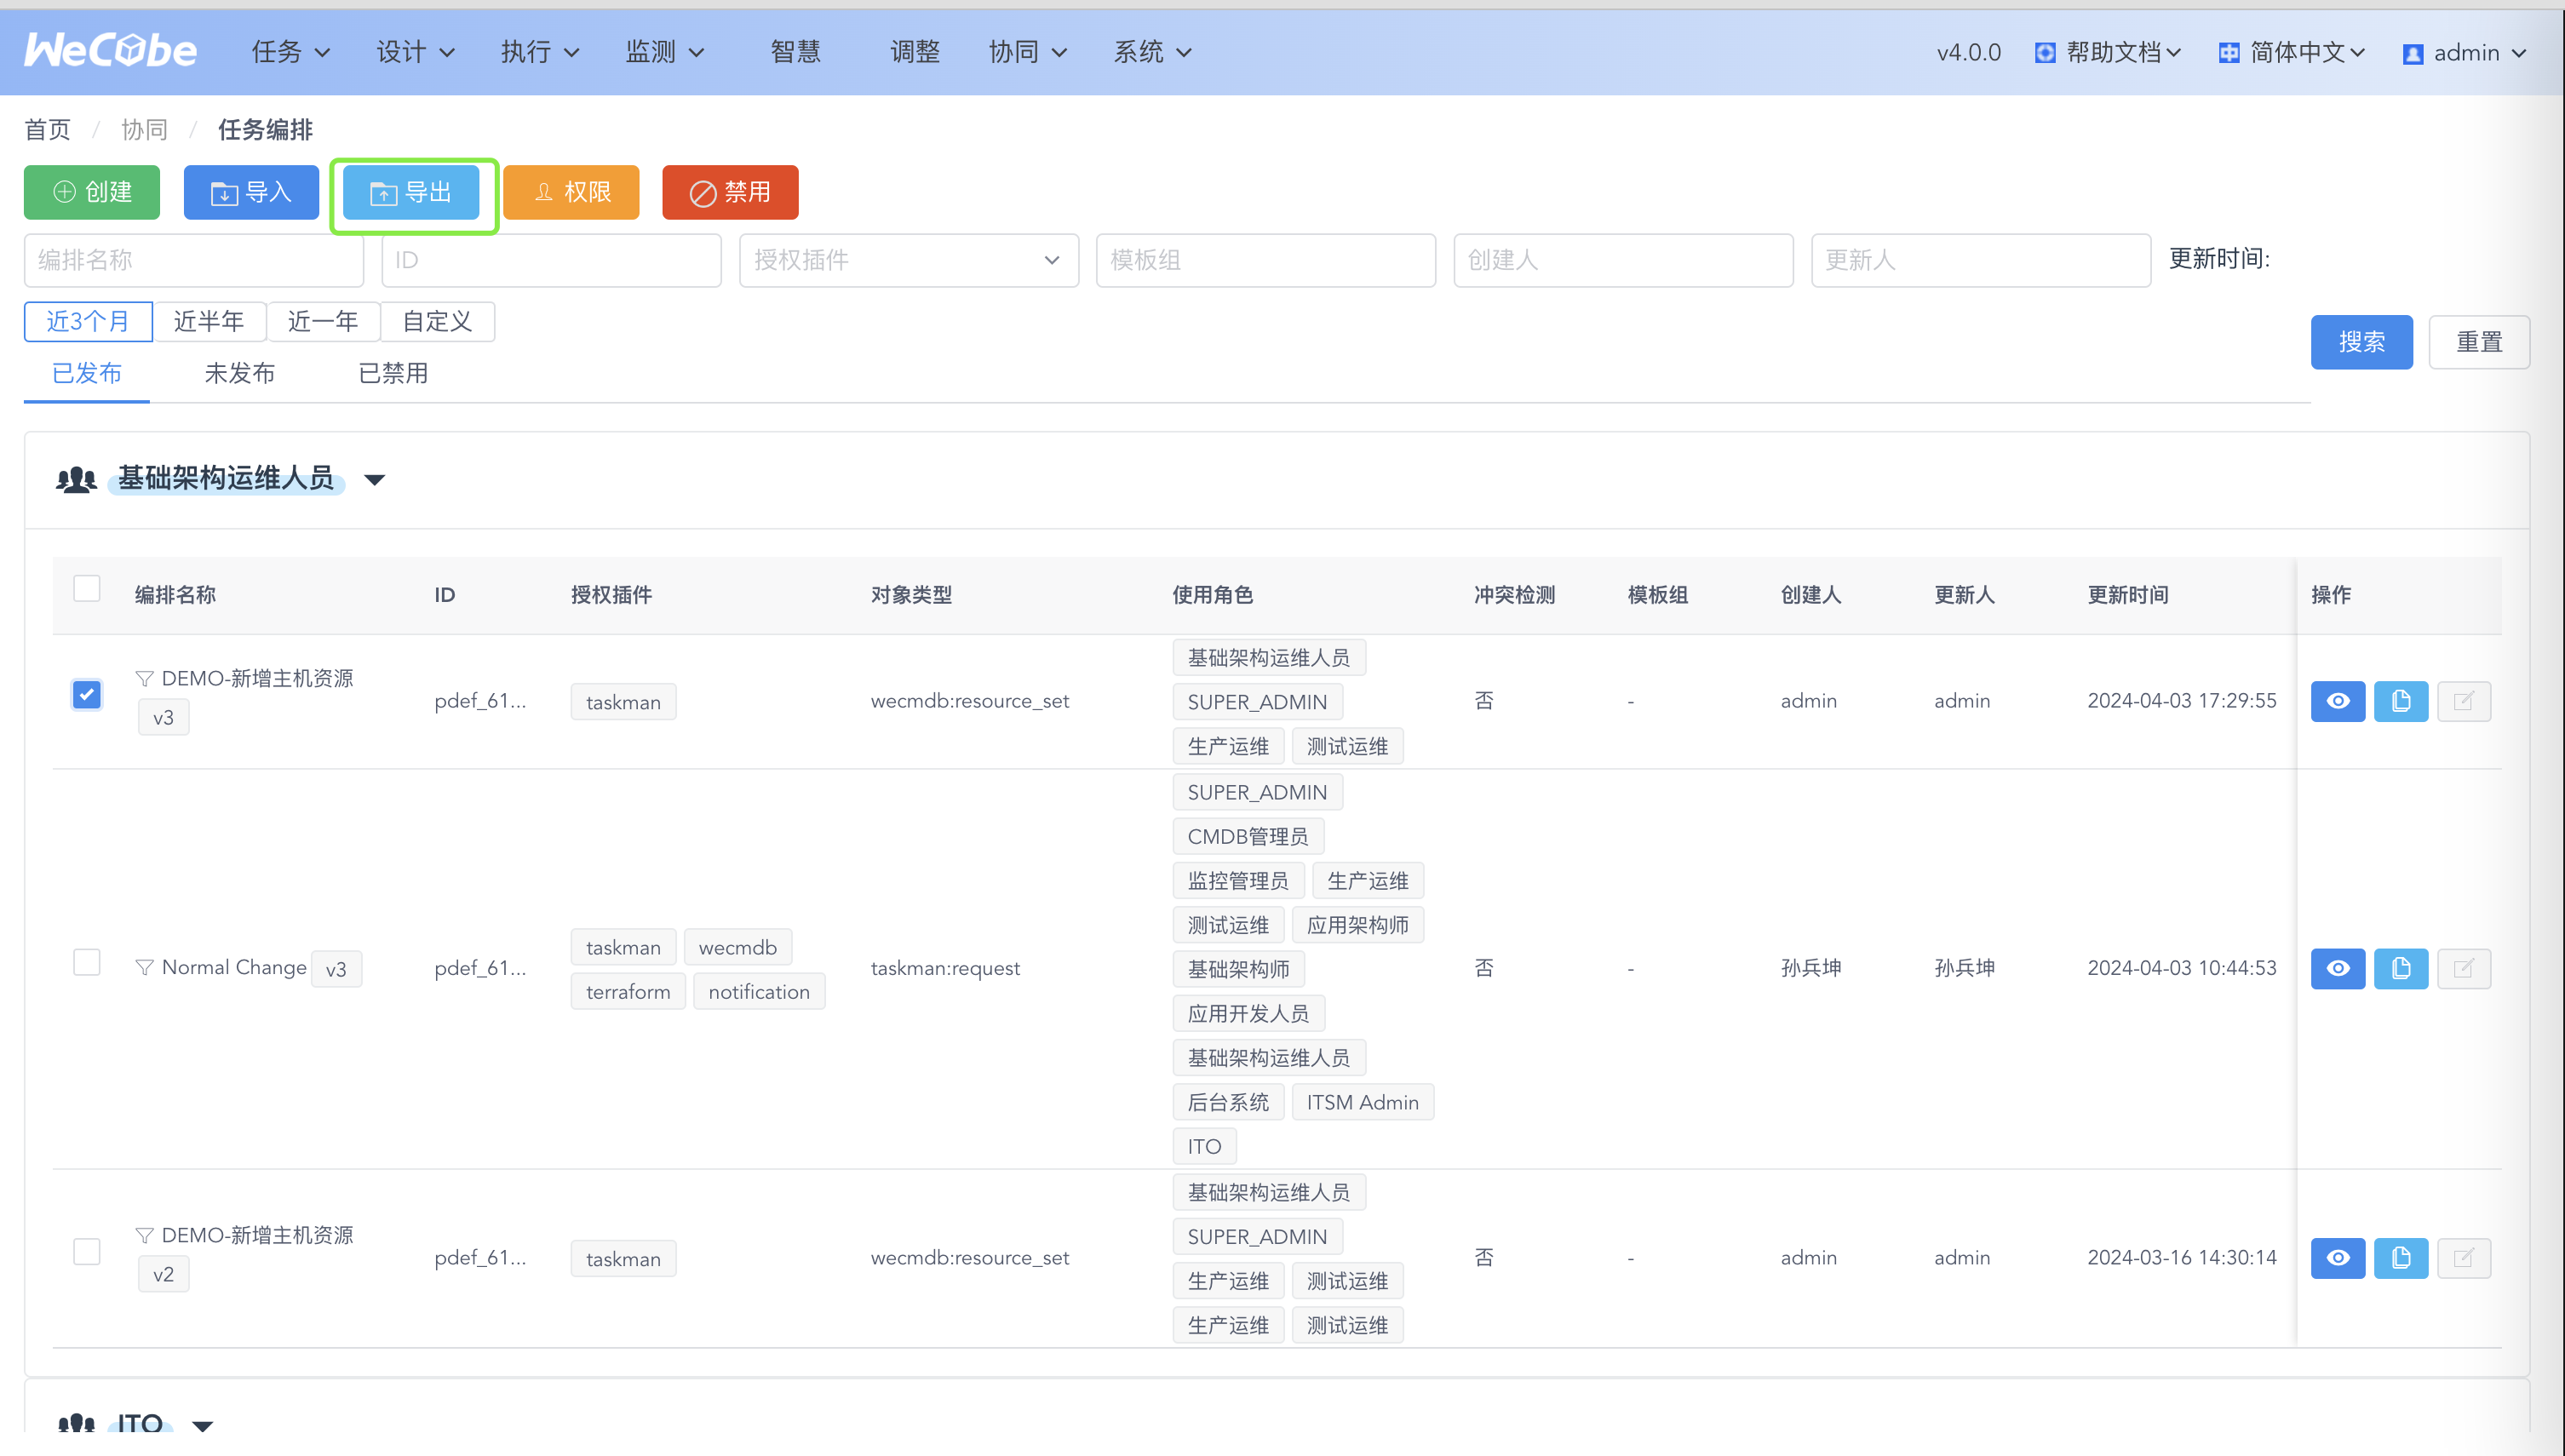This screenshot has width=2565, height=1456.
Task: Focus the 创建人 input field
Action: [1623, 260]
